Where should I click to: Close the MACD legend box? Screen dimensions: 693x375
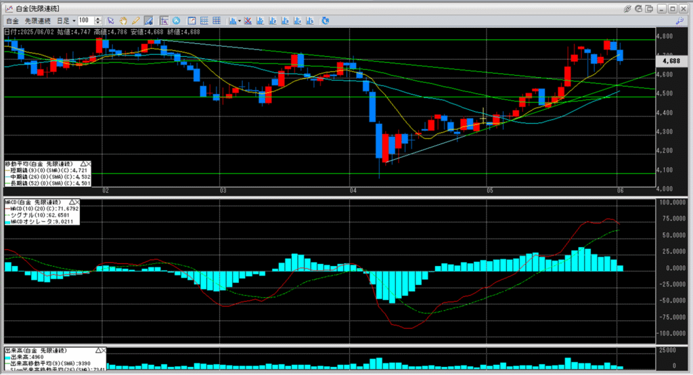[77, 202]
